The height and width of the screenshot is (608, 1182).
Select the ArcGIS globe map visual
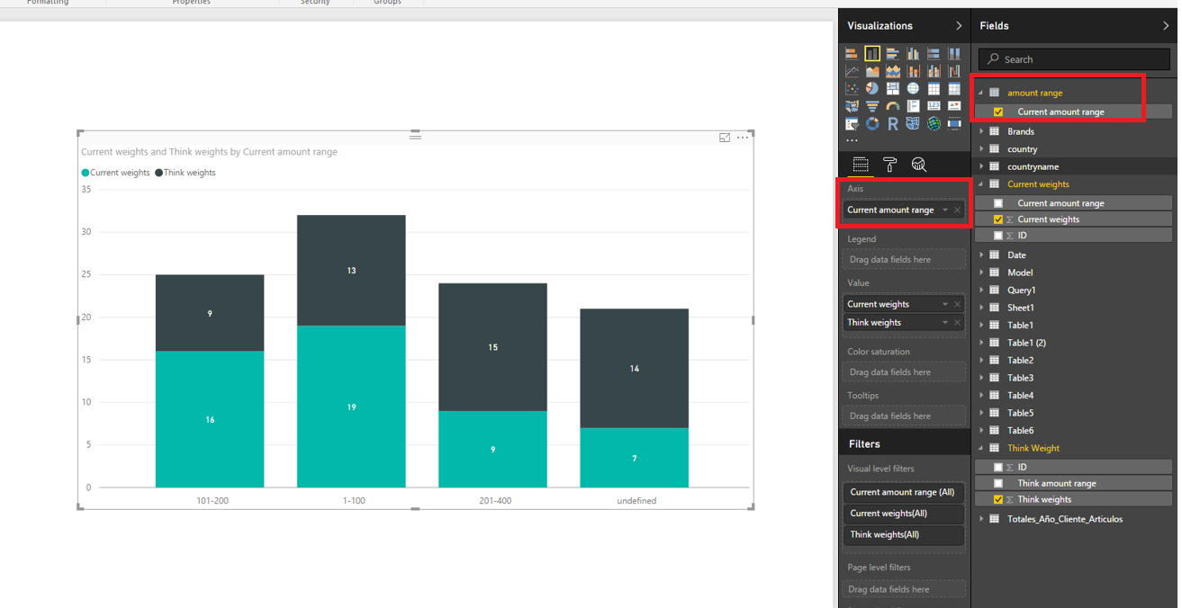click(x=934, y=123)
